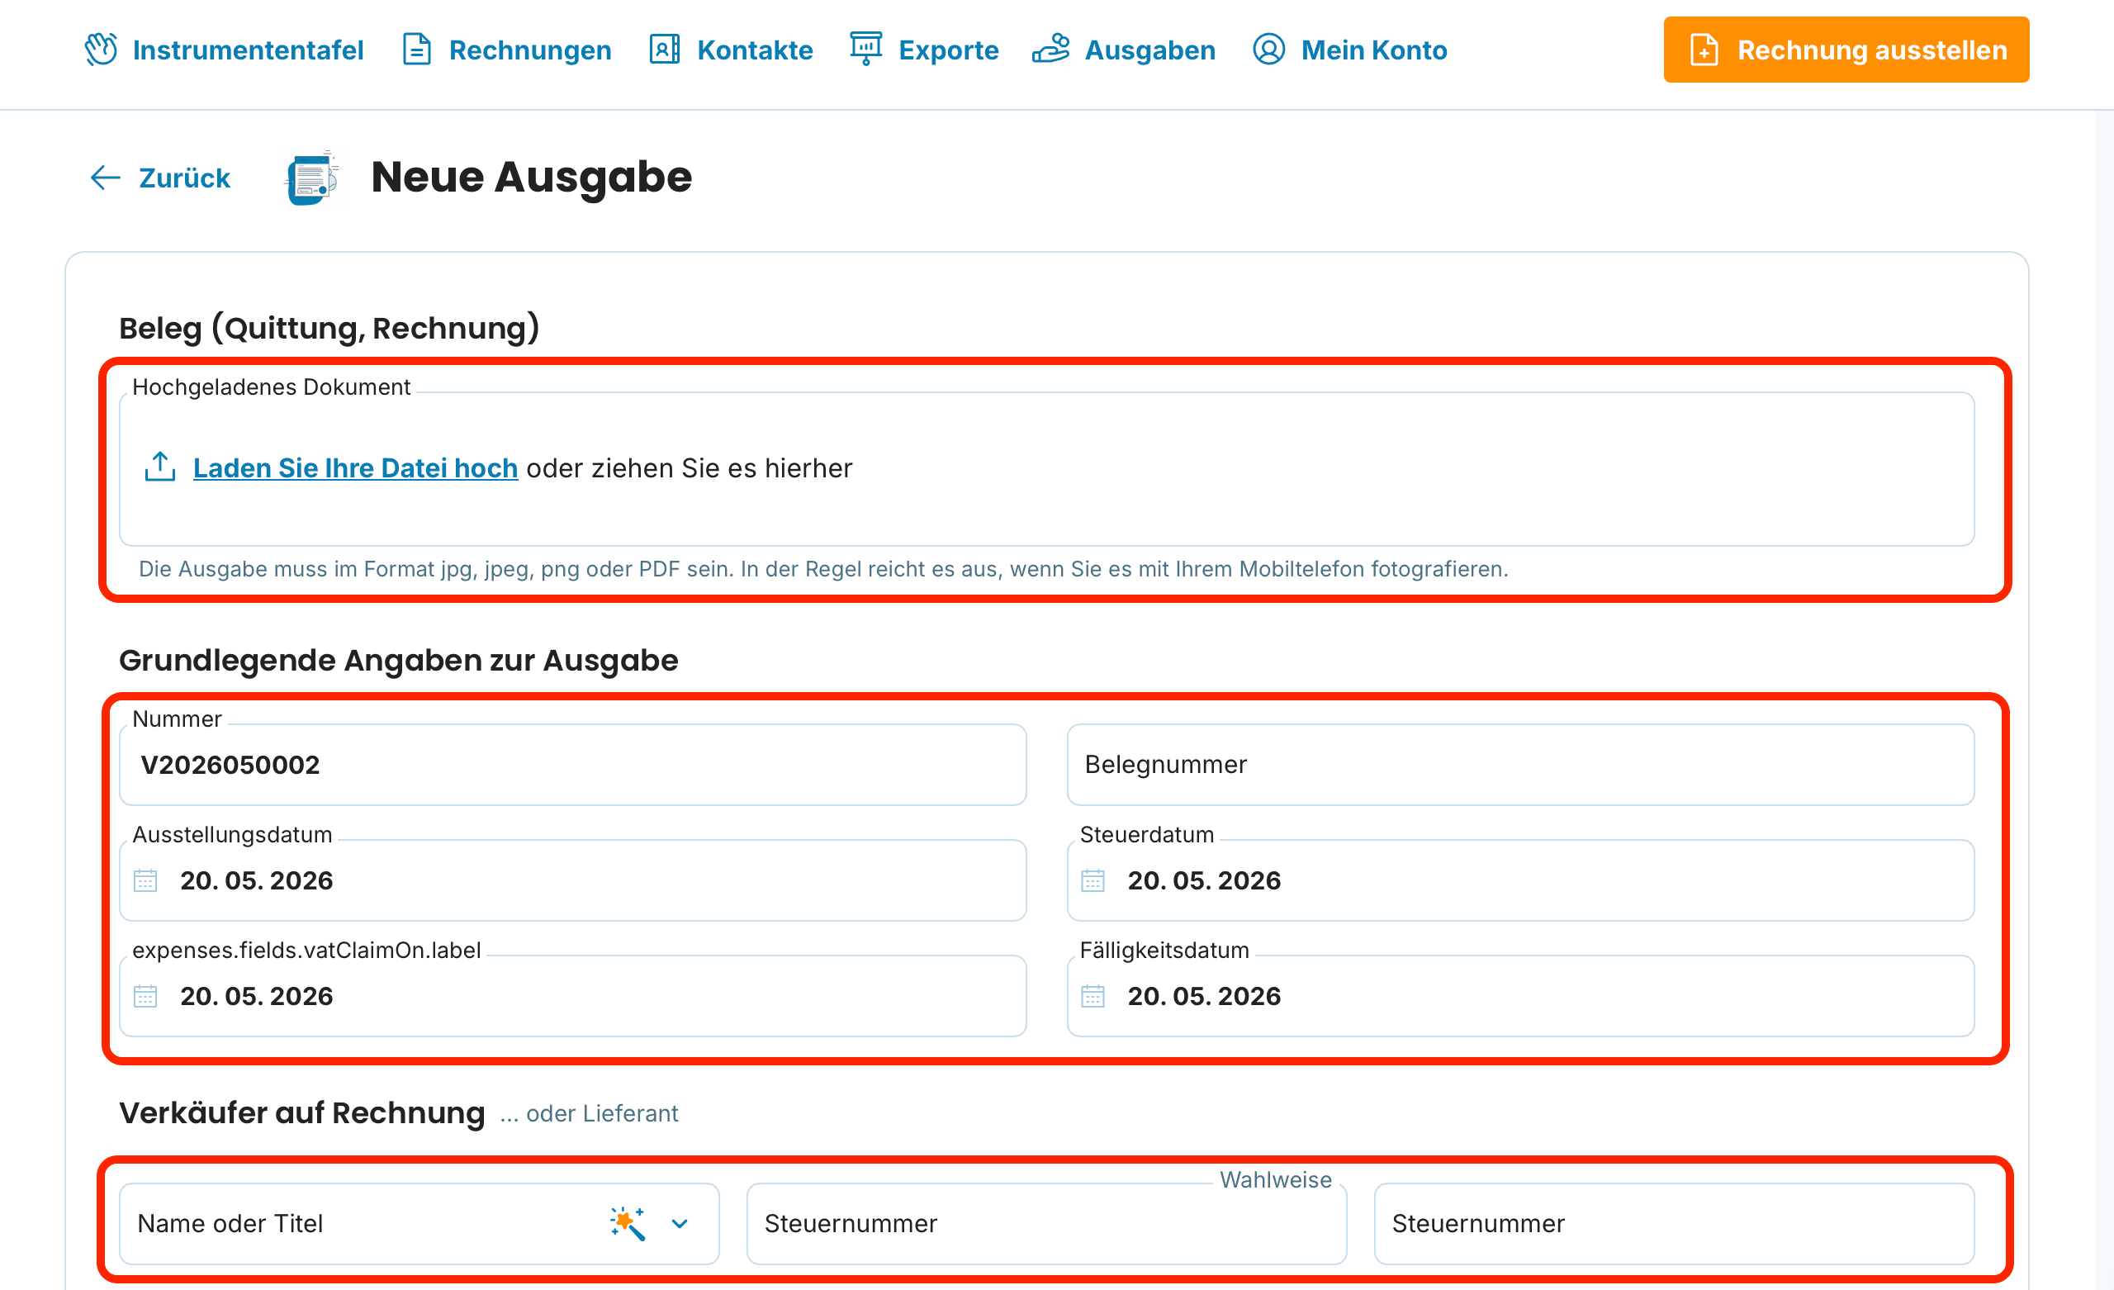
Task: Click the Exporte presentation icon
Action: coord(865,48)
